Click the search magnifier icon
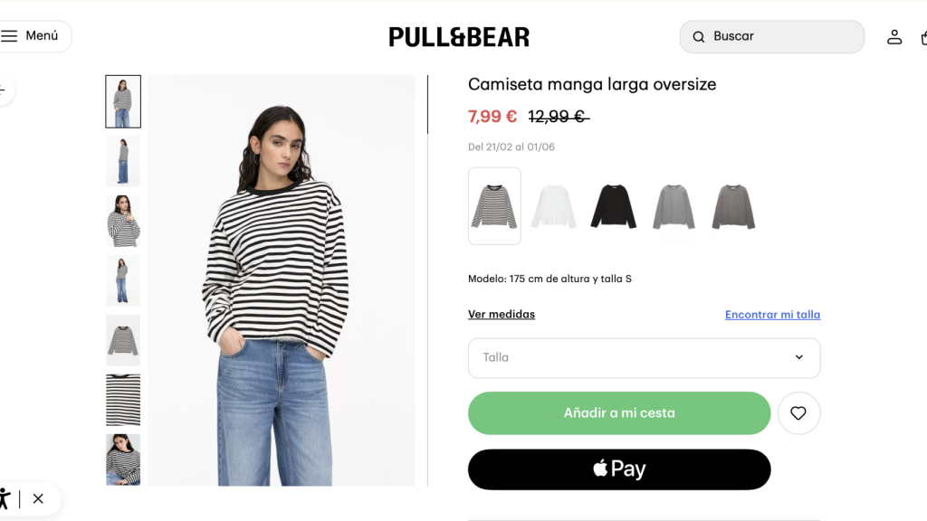The width and height of the screenshot is (927, 521). [x=698, y=36]
